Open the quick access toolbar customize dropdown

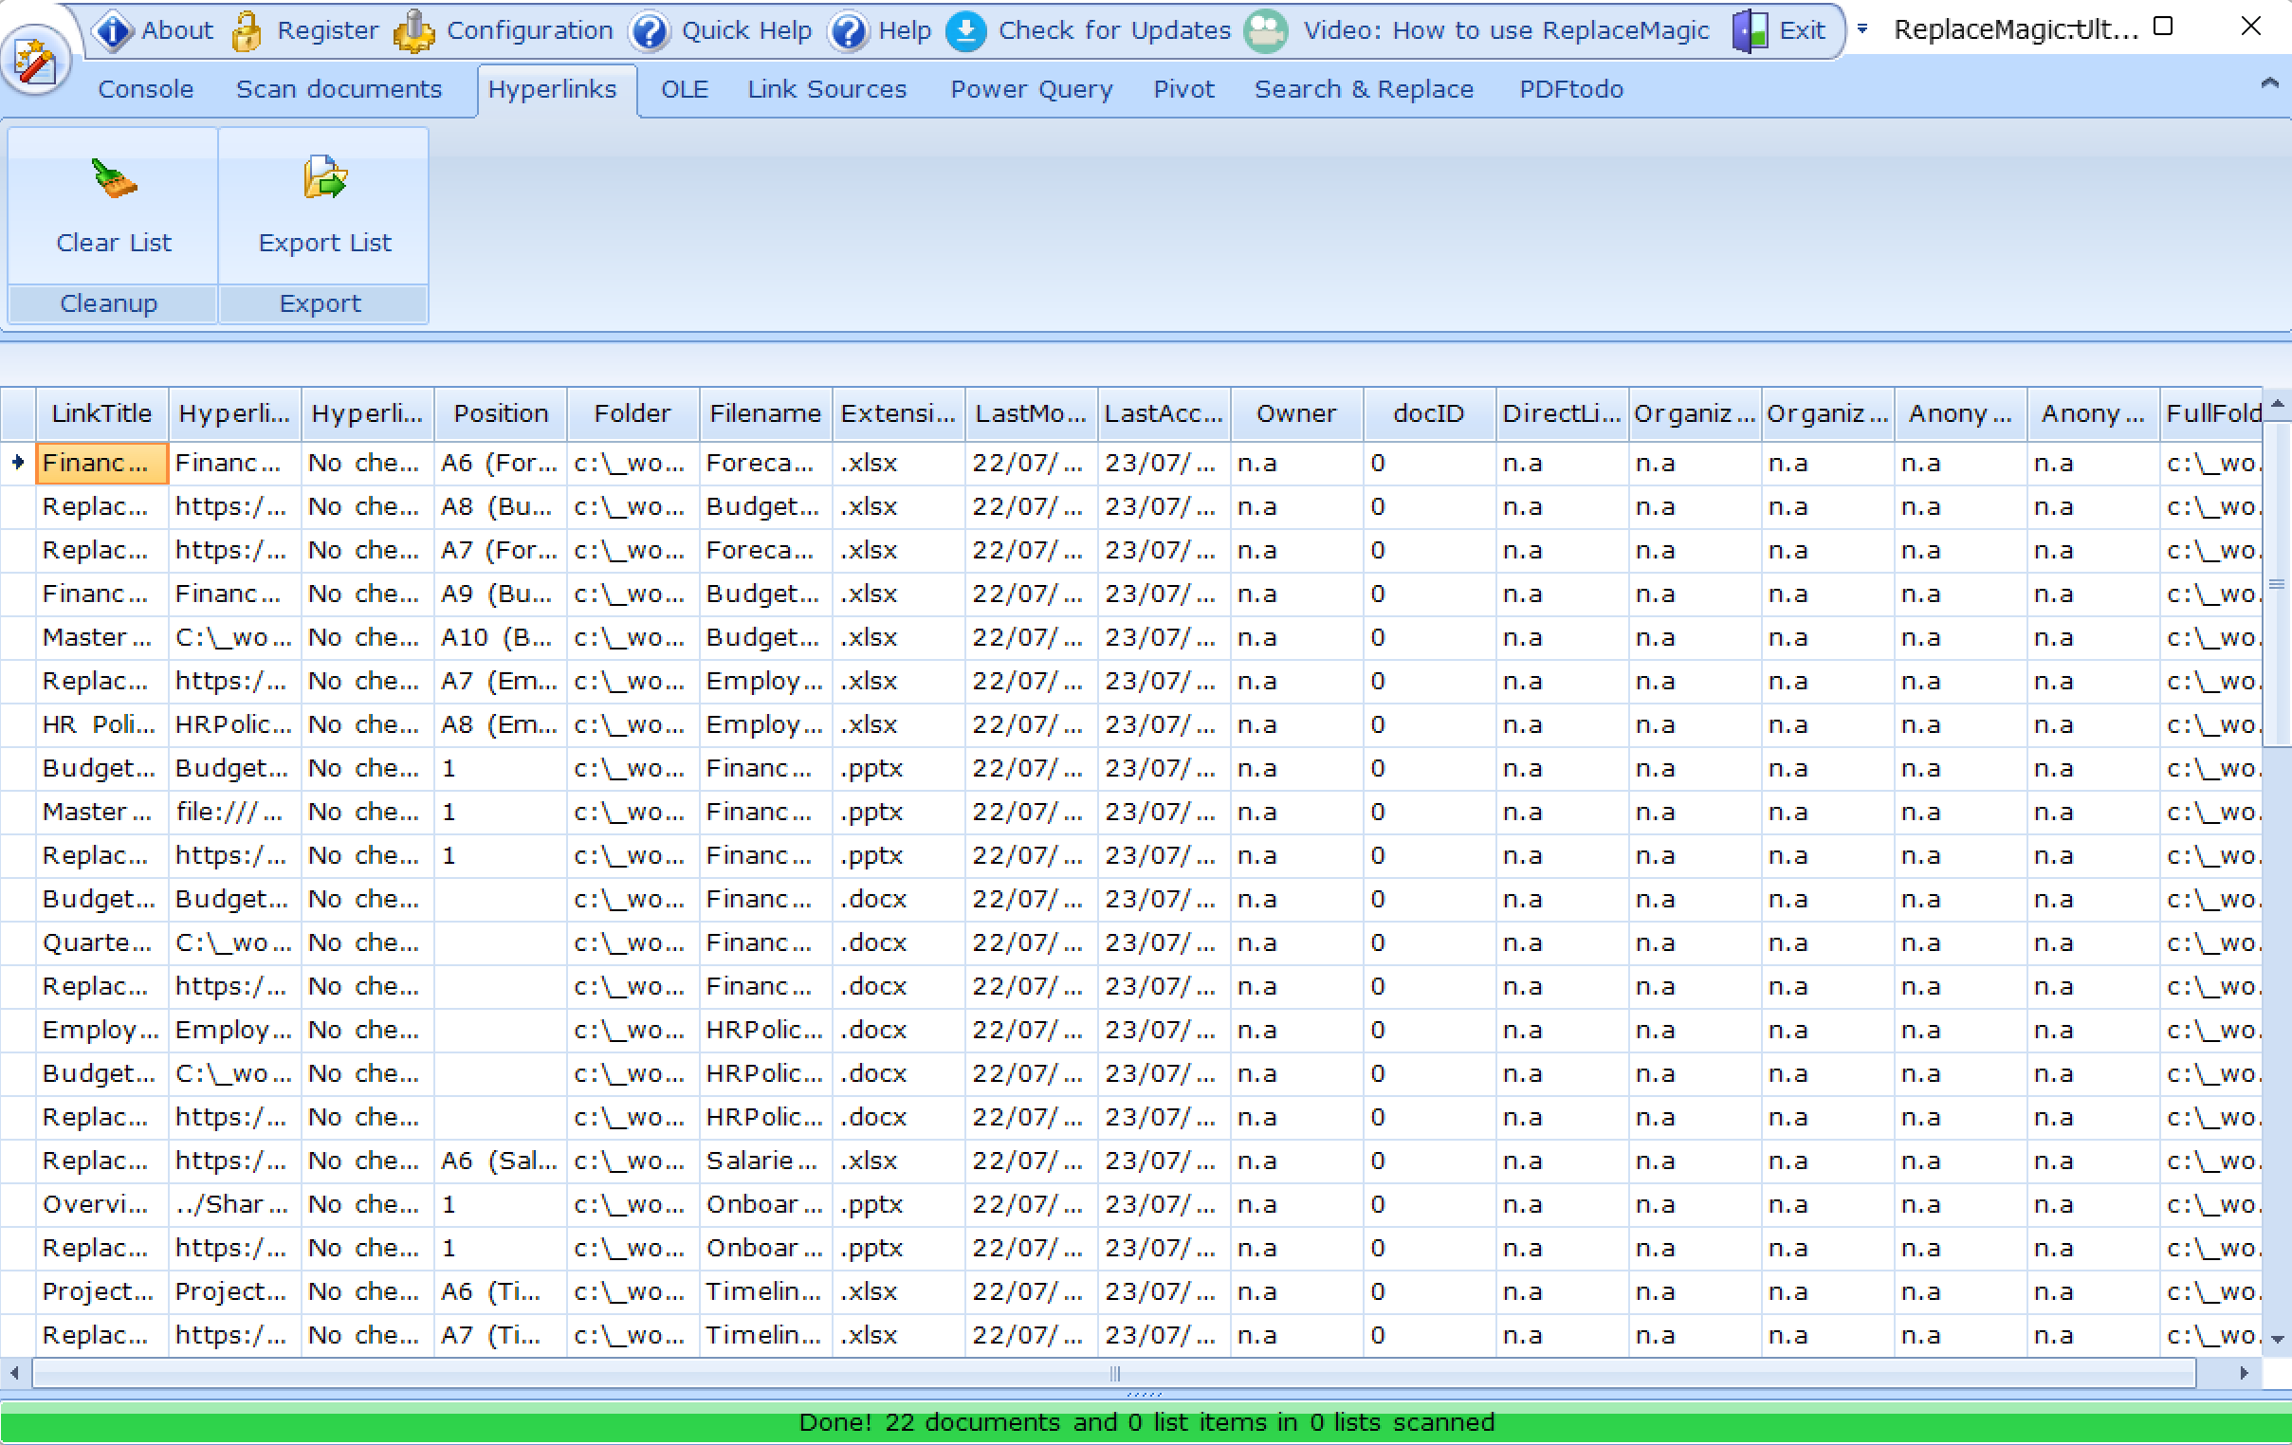(1862, 29)
